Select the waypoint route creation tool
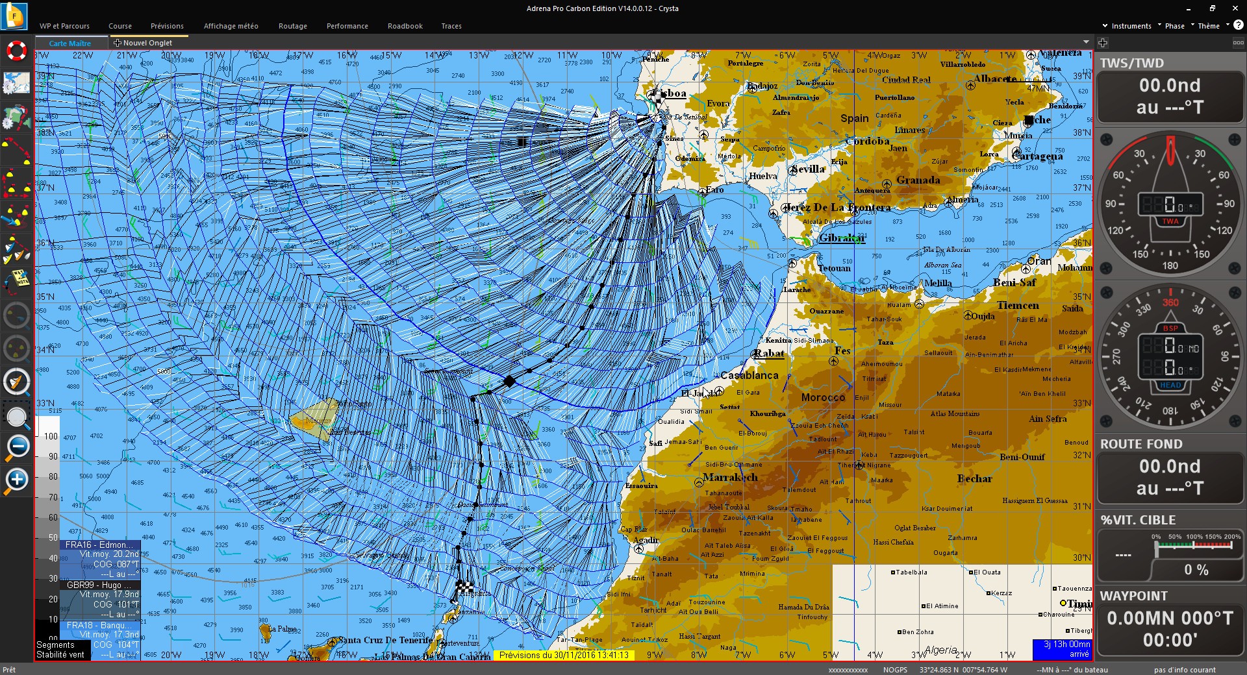The image size is (1247, 675). pyautogui.click(x=16, y=151)
